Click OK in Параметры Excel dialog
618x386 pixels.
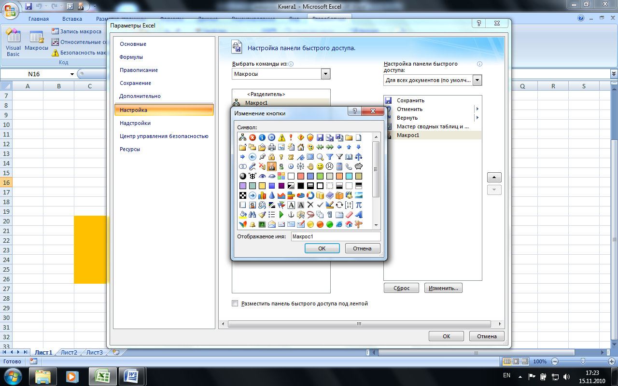(x=447, y=336)
